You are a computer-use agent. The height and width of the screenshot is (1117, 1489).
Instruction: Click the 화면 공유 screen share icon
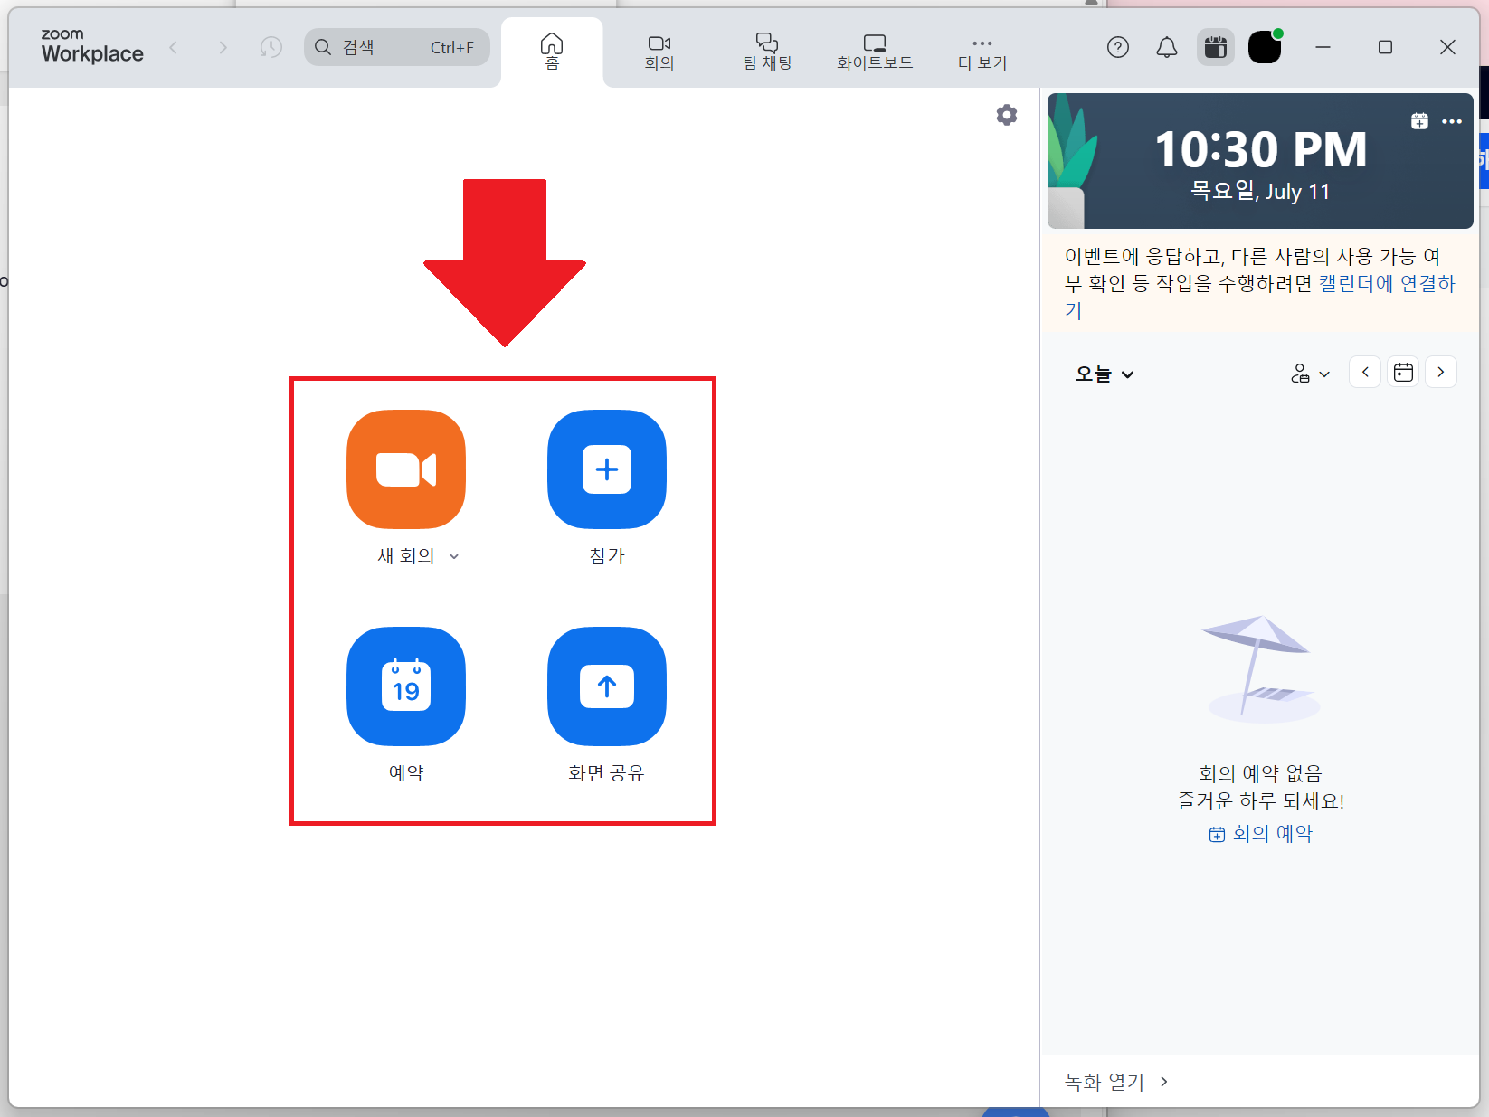tap(606, 687)
